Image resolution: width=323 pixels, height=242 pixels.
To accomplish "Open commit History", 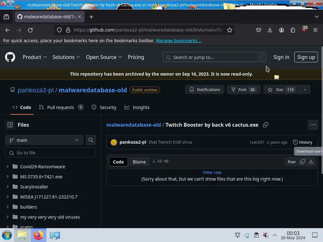I will tap(302, 142).
